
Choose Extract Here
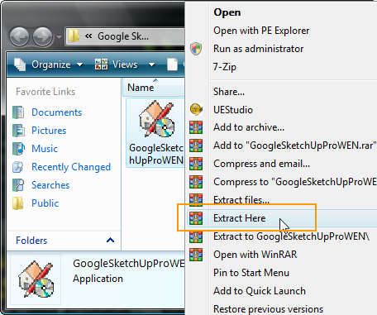click(240, 218)
